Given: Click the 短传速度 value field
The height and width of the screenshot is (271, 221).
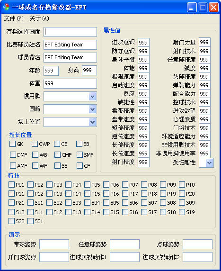Looking at the screenshot, I should [x=143, y=136].
